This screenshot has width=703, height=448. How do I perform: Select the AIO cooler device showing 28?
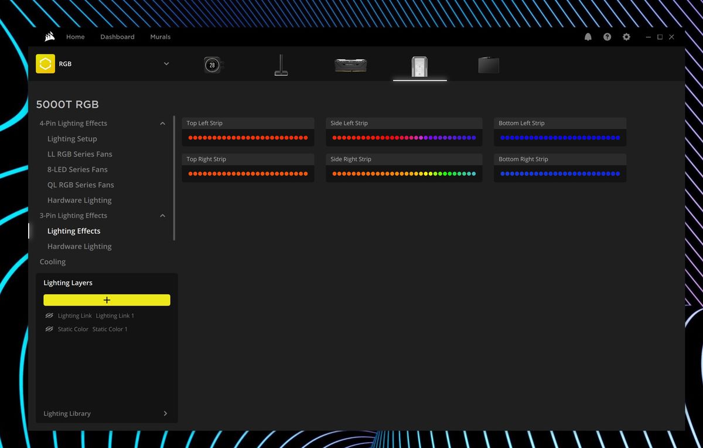pos(213,65)
